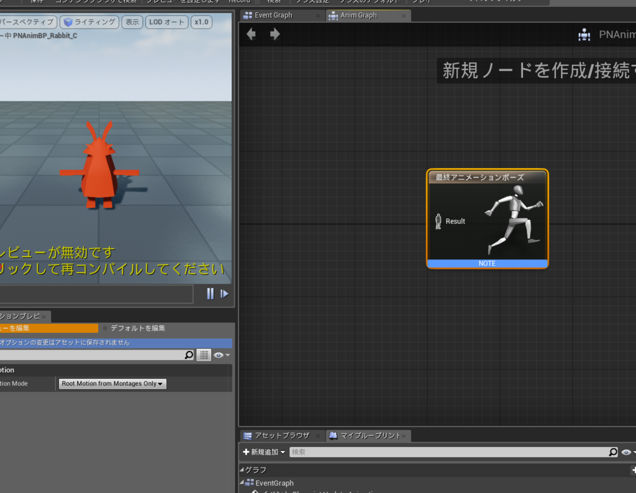Toggle the property matrix grid icon

point(204,355)
